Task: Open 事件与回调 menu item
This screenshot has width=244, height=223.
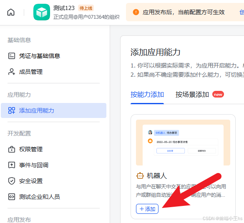Action: tap(53, 165)
